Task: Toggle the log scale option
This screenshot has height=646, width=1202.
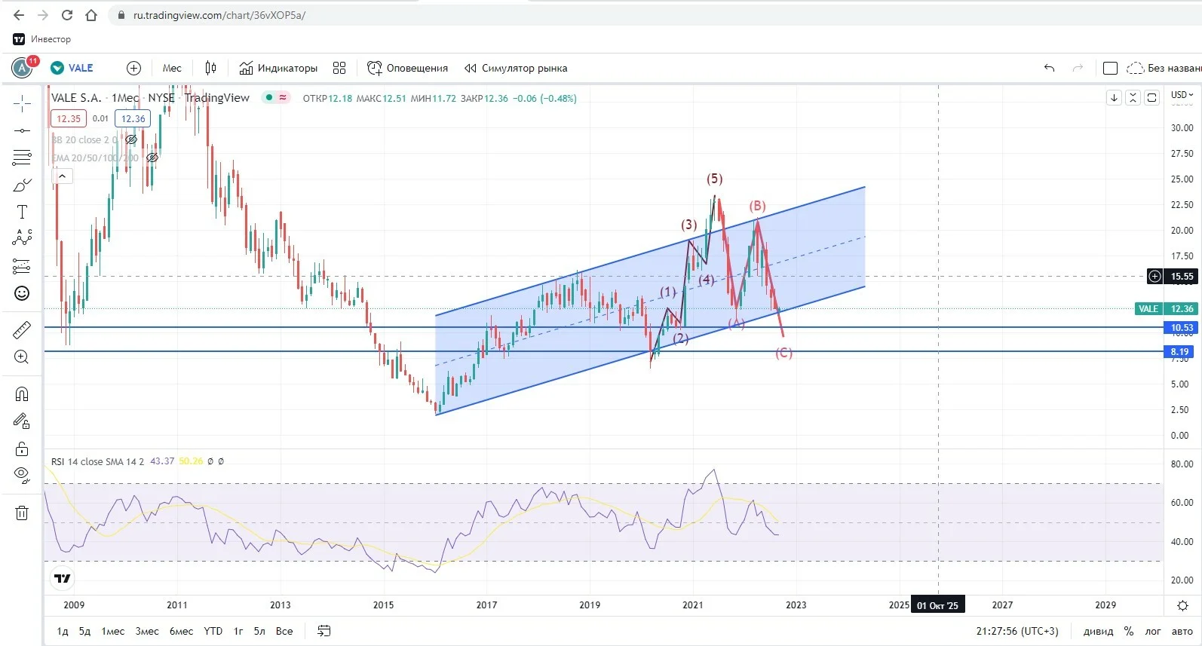Action: [1153, 631]
